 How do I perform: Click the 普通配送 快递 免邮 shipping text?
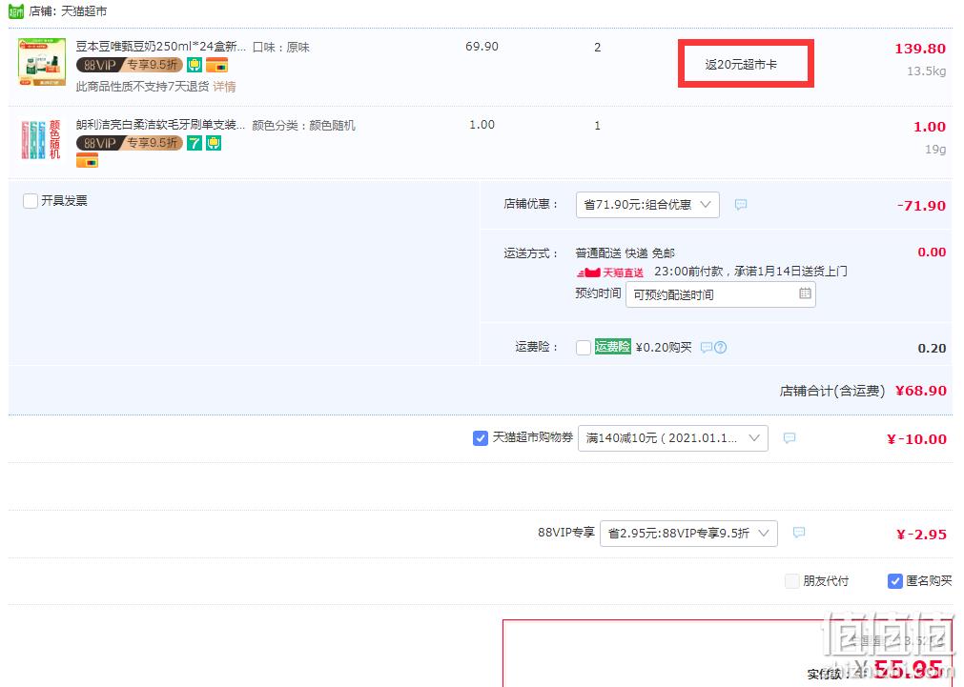[x=626, y=253]
